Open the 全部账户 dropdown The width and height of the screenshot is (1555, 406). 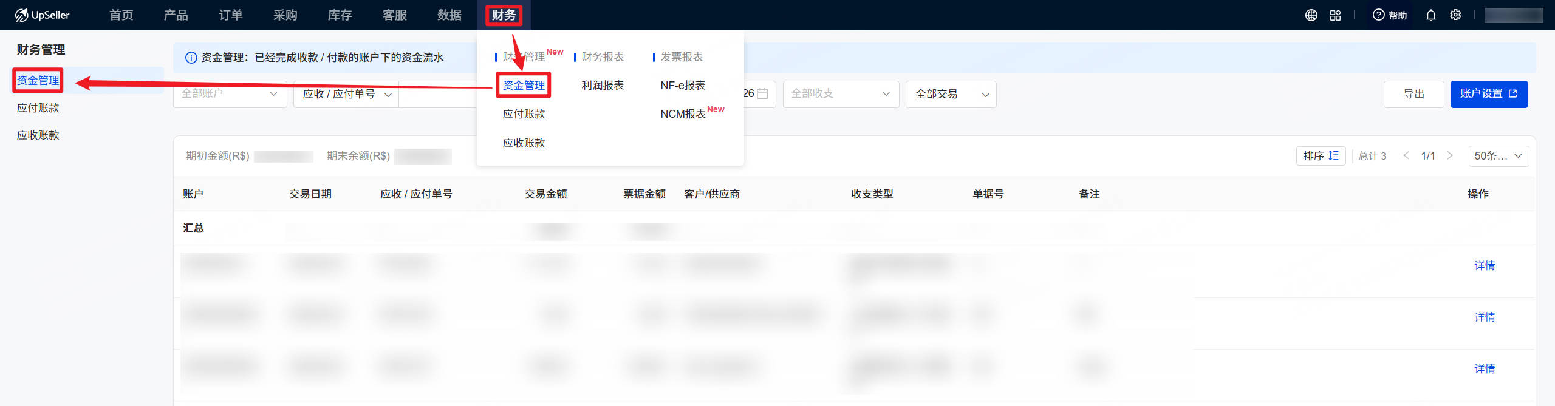[x=230, y=93]
